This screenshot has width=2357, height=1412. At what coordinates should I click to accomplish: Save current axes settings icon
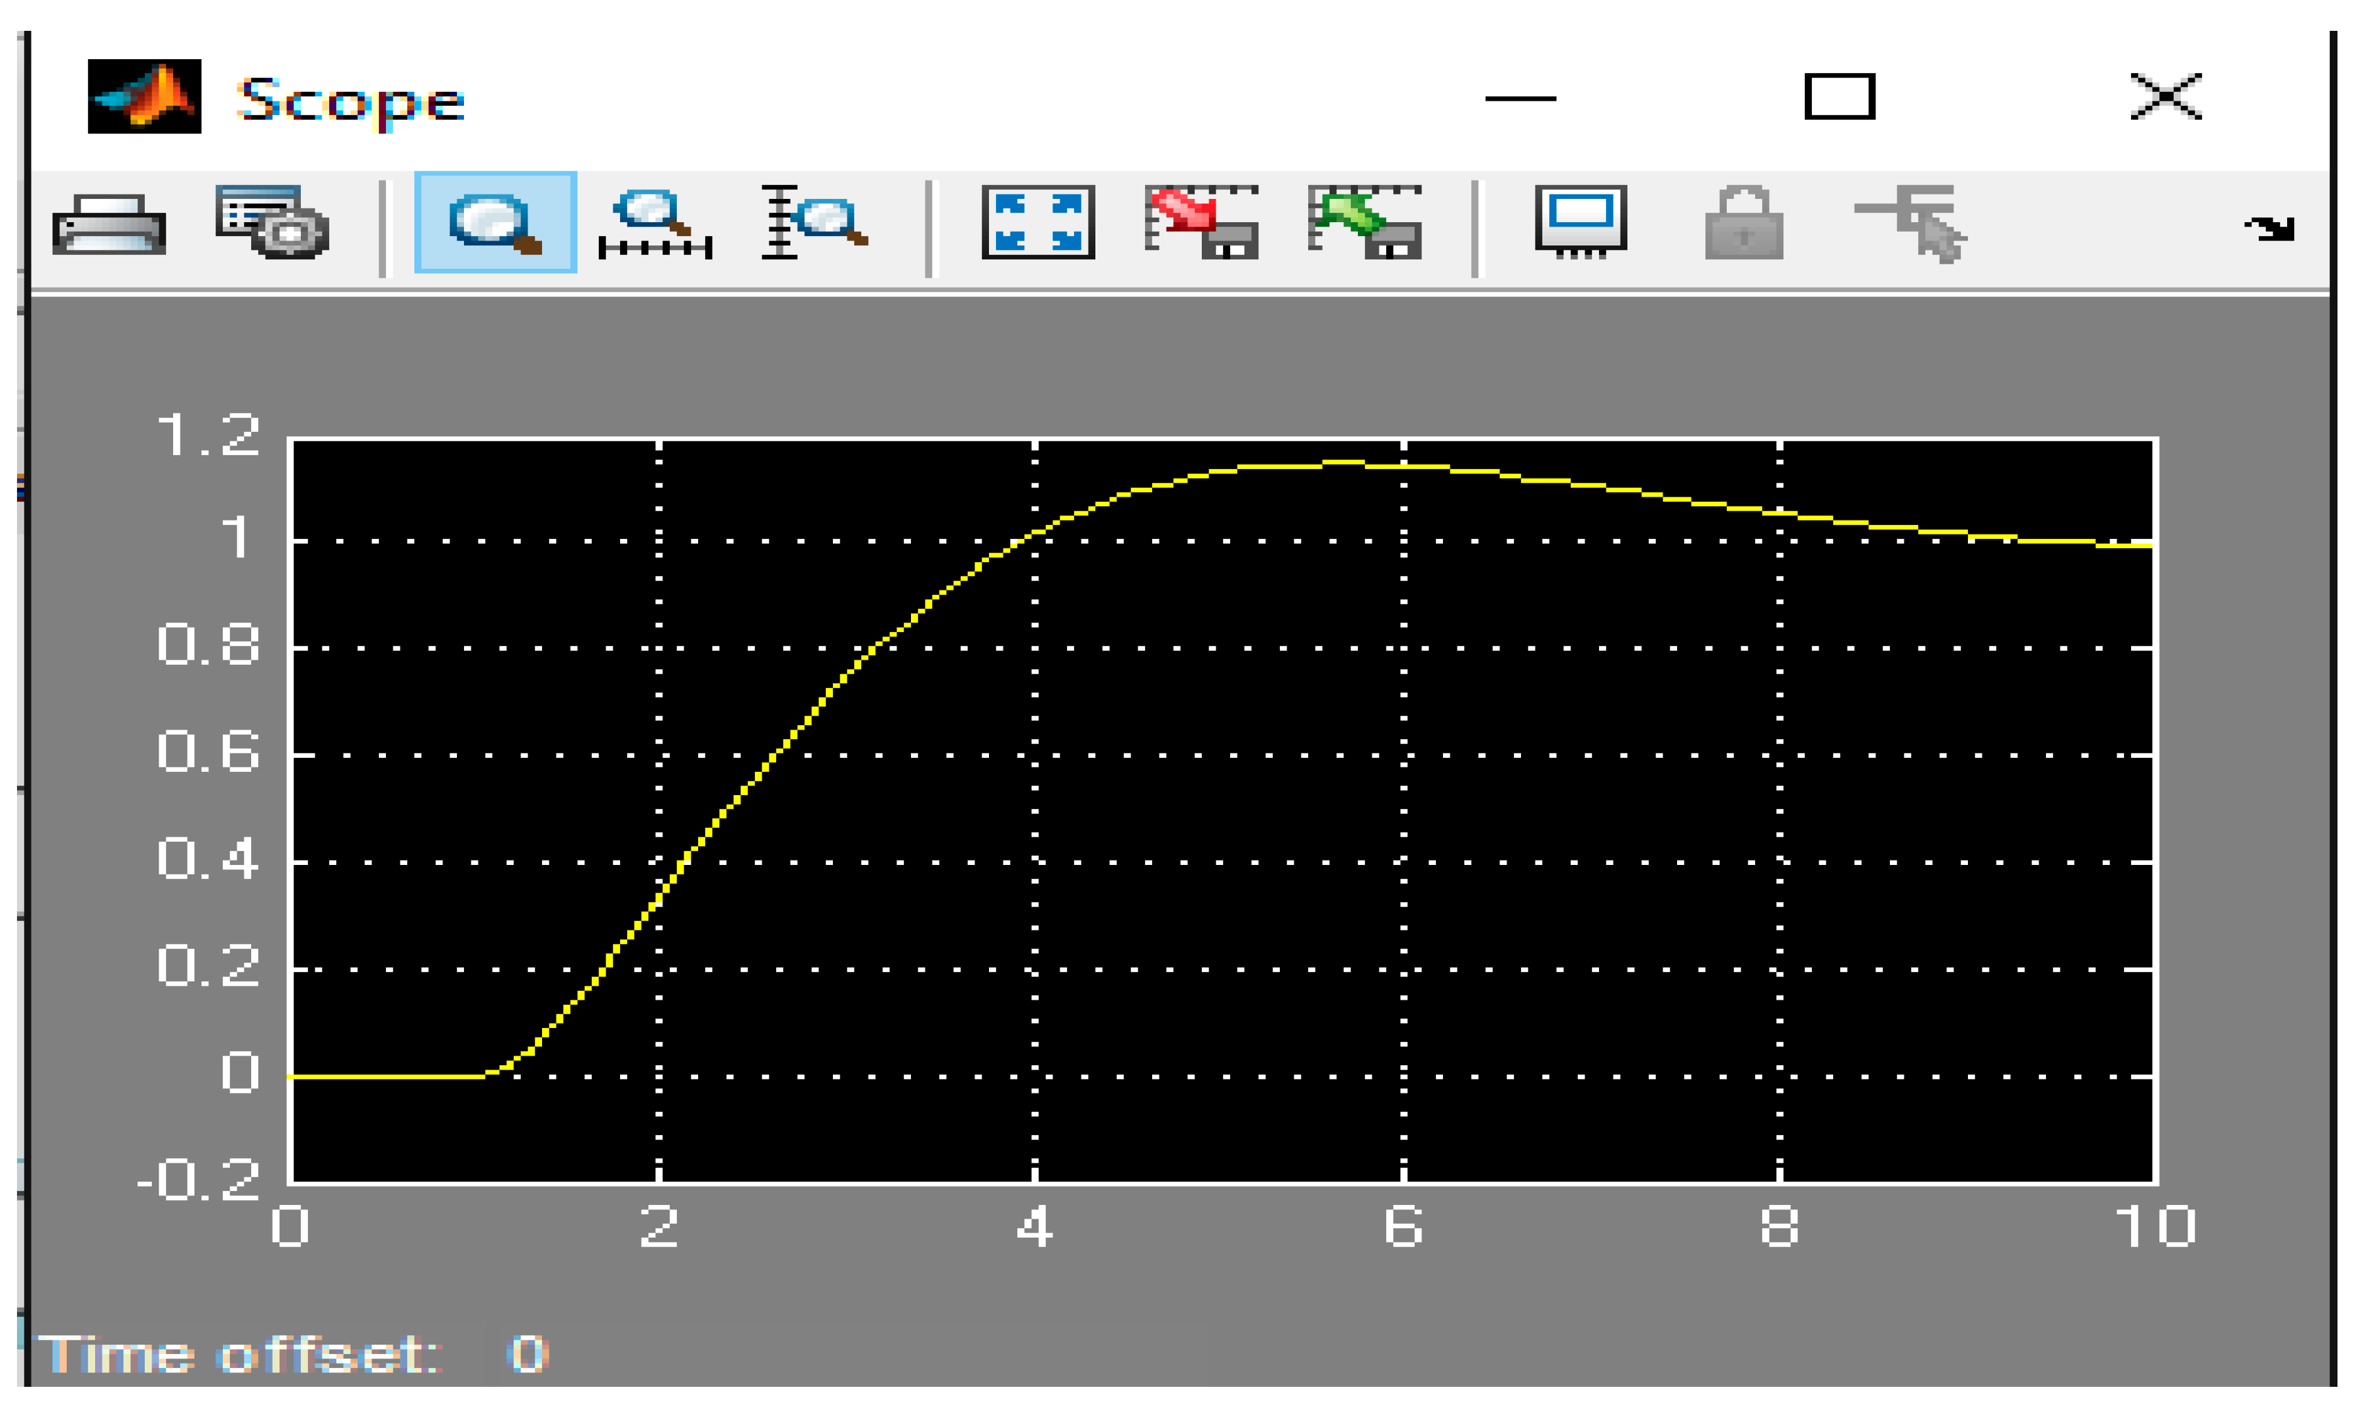pos(1201,223)
